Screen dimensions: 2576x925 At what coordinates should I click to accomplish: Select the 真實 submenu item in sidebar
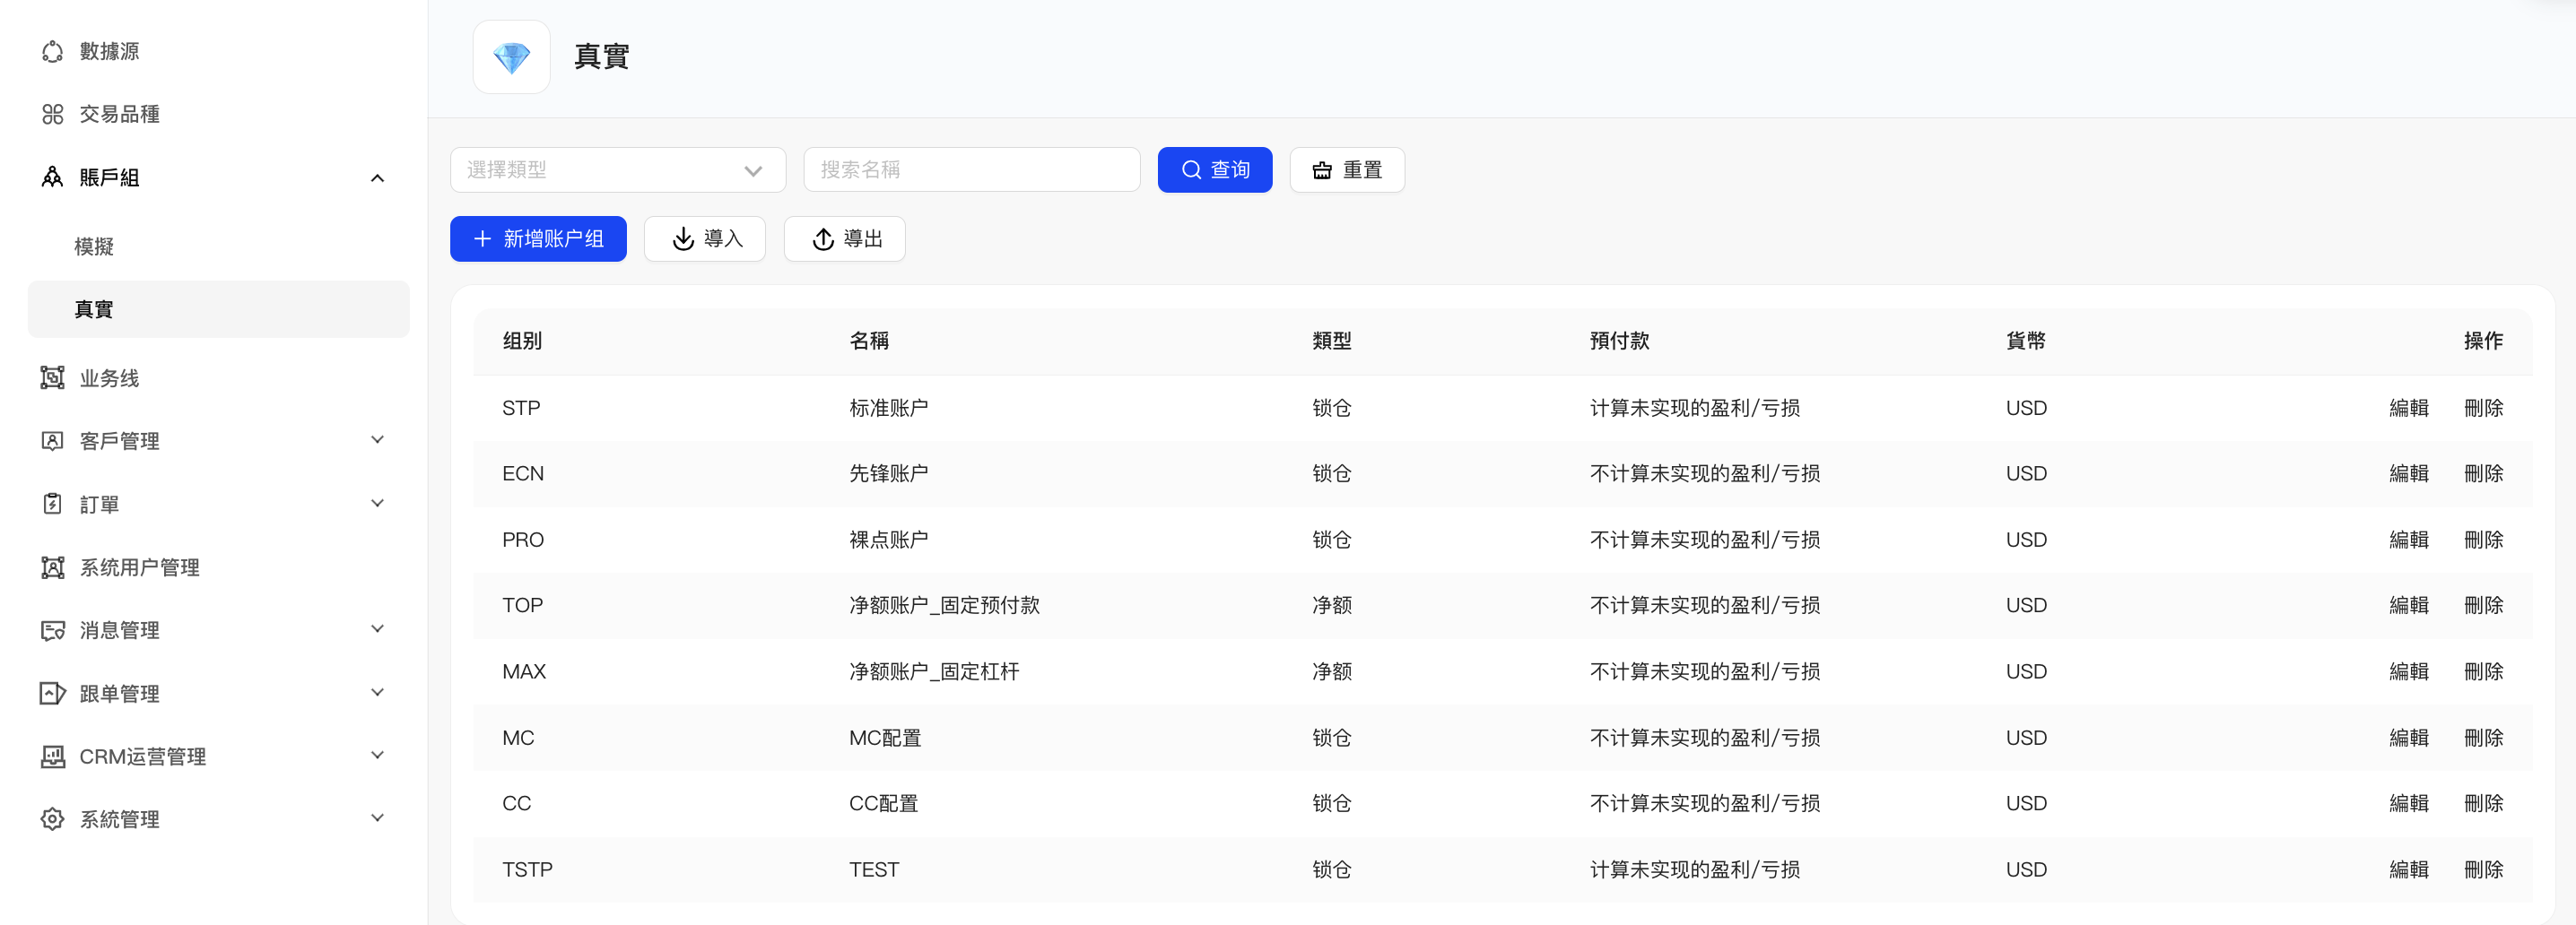pos(94,309)
